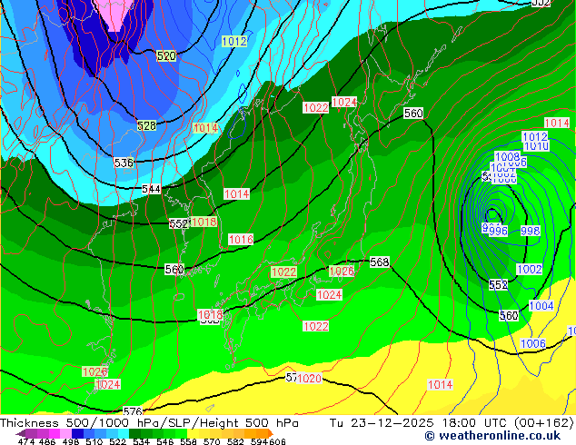This screenshot has height=445, width=576.
Task: Click the 1014 label beside the 528 label
Action: coord(205,128)
